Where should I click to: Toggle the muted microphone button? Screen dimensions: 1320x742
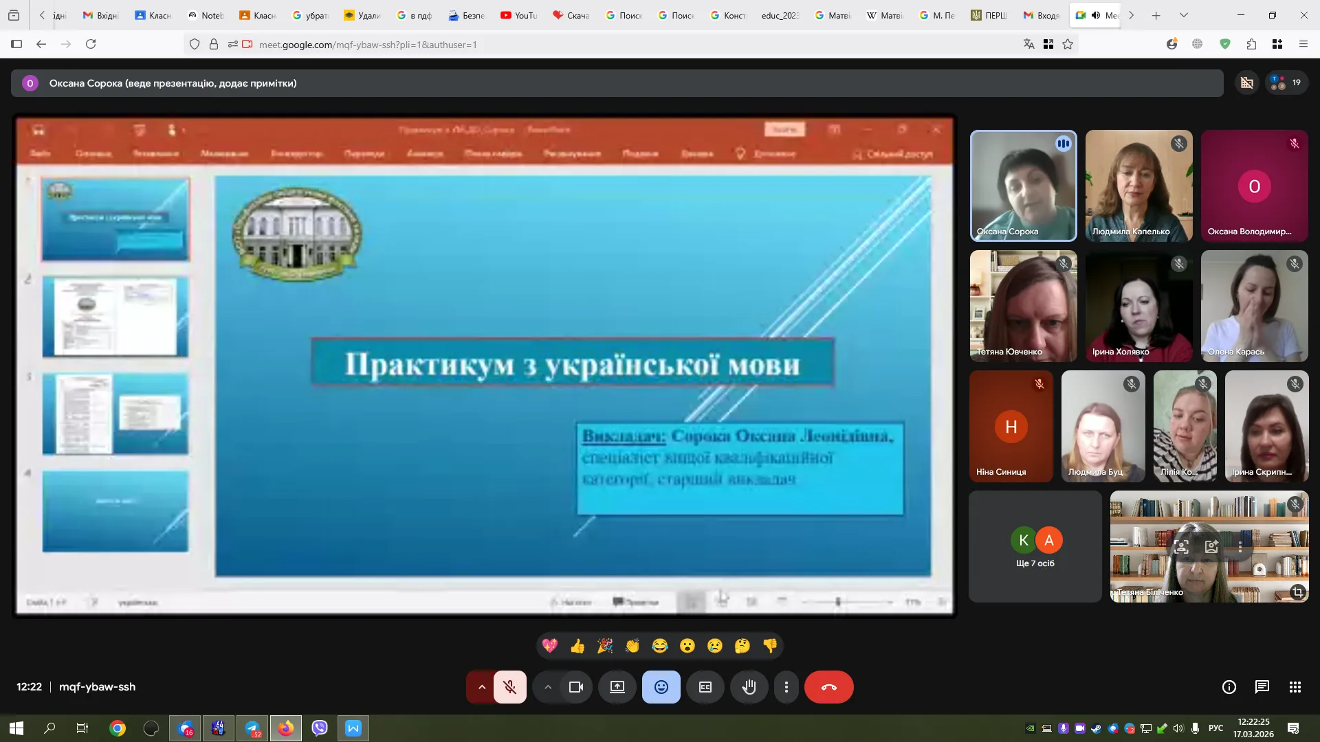coord(509,687)
